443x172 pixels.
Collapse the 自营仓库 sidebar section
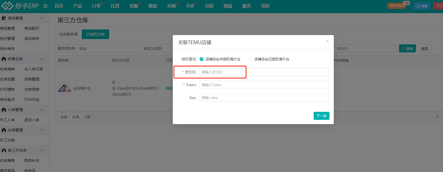click(x=42, y=59)
